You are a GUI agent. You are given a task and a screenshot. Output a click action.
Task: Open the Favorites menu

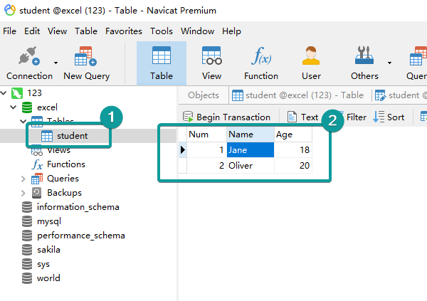pyautogui.click(x=123, y=31)
